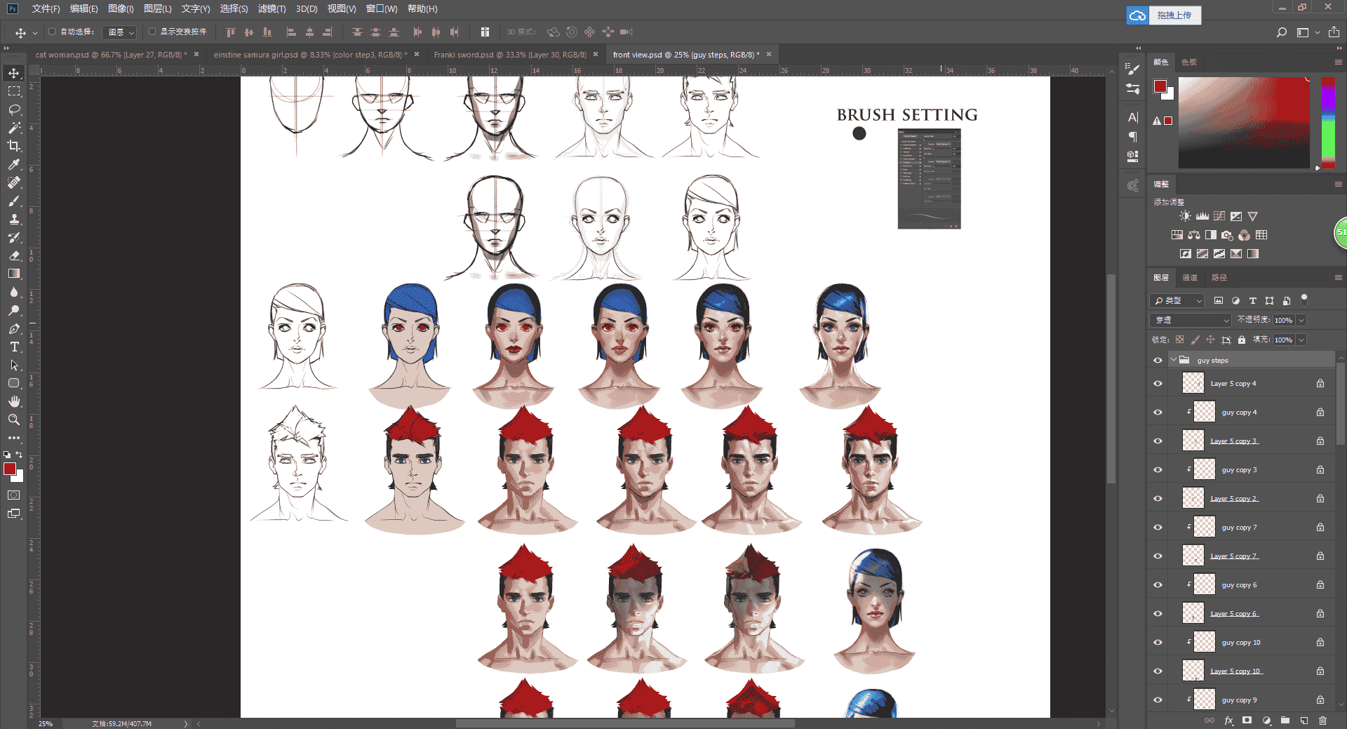Hide the guy copy 10 layer
This screenshot has height=729, width=1347.
(1158, 643)
